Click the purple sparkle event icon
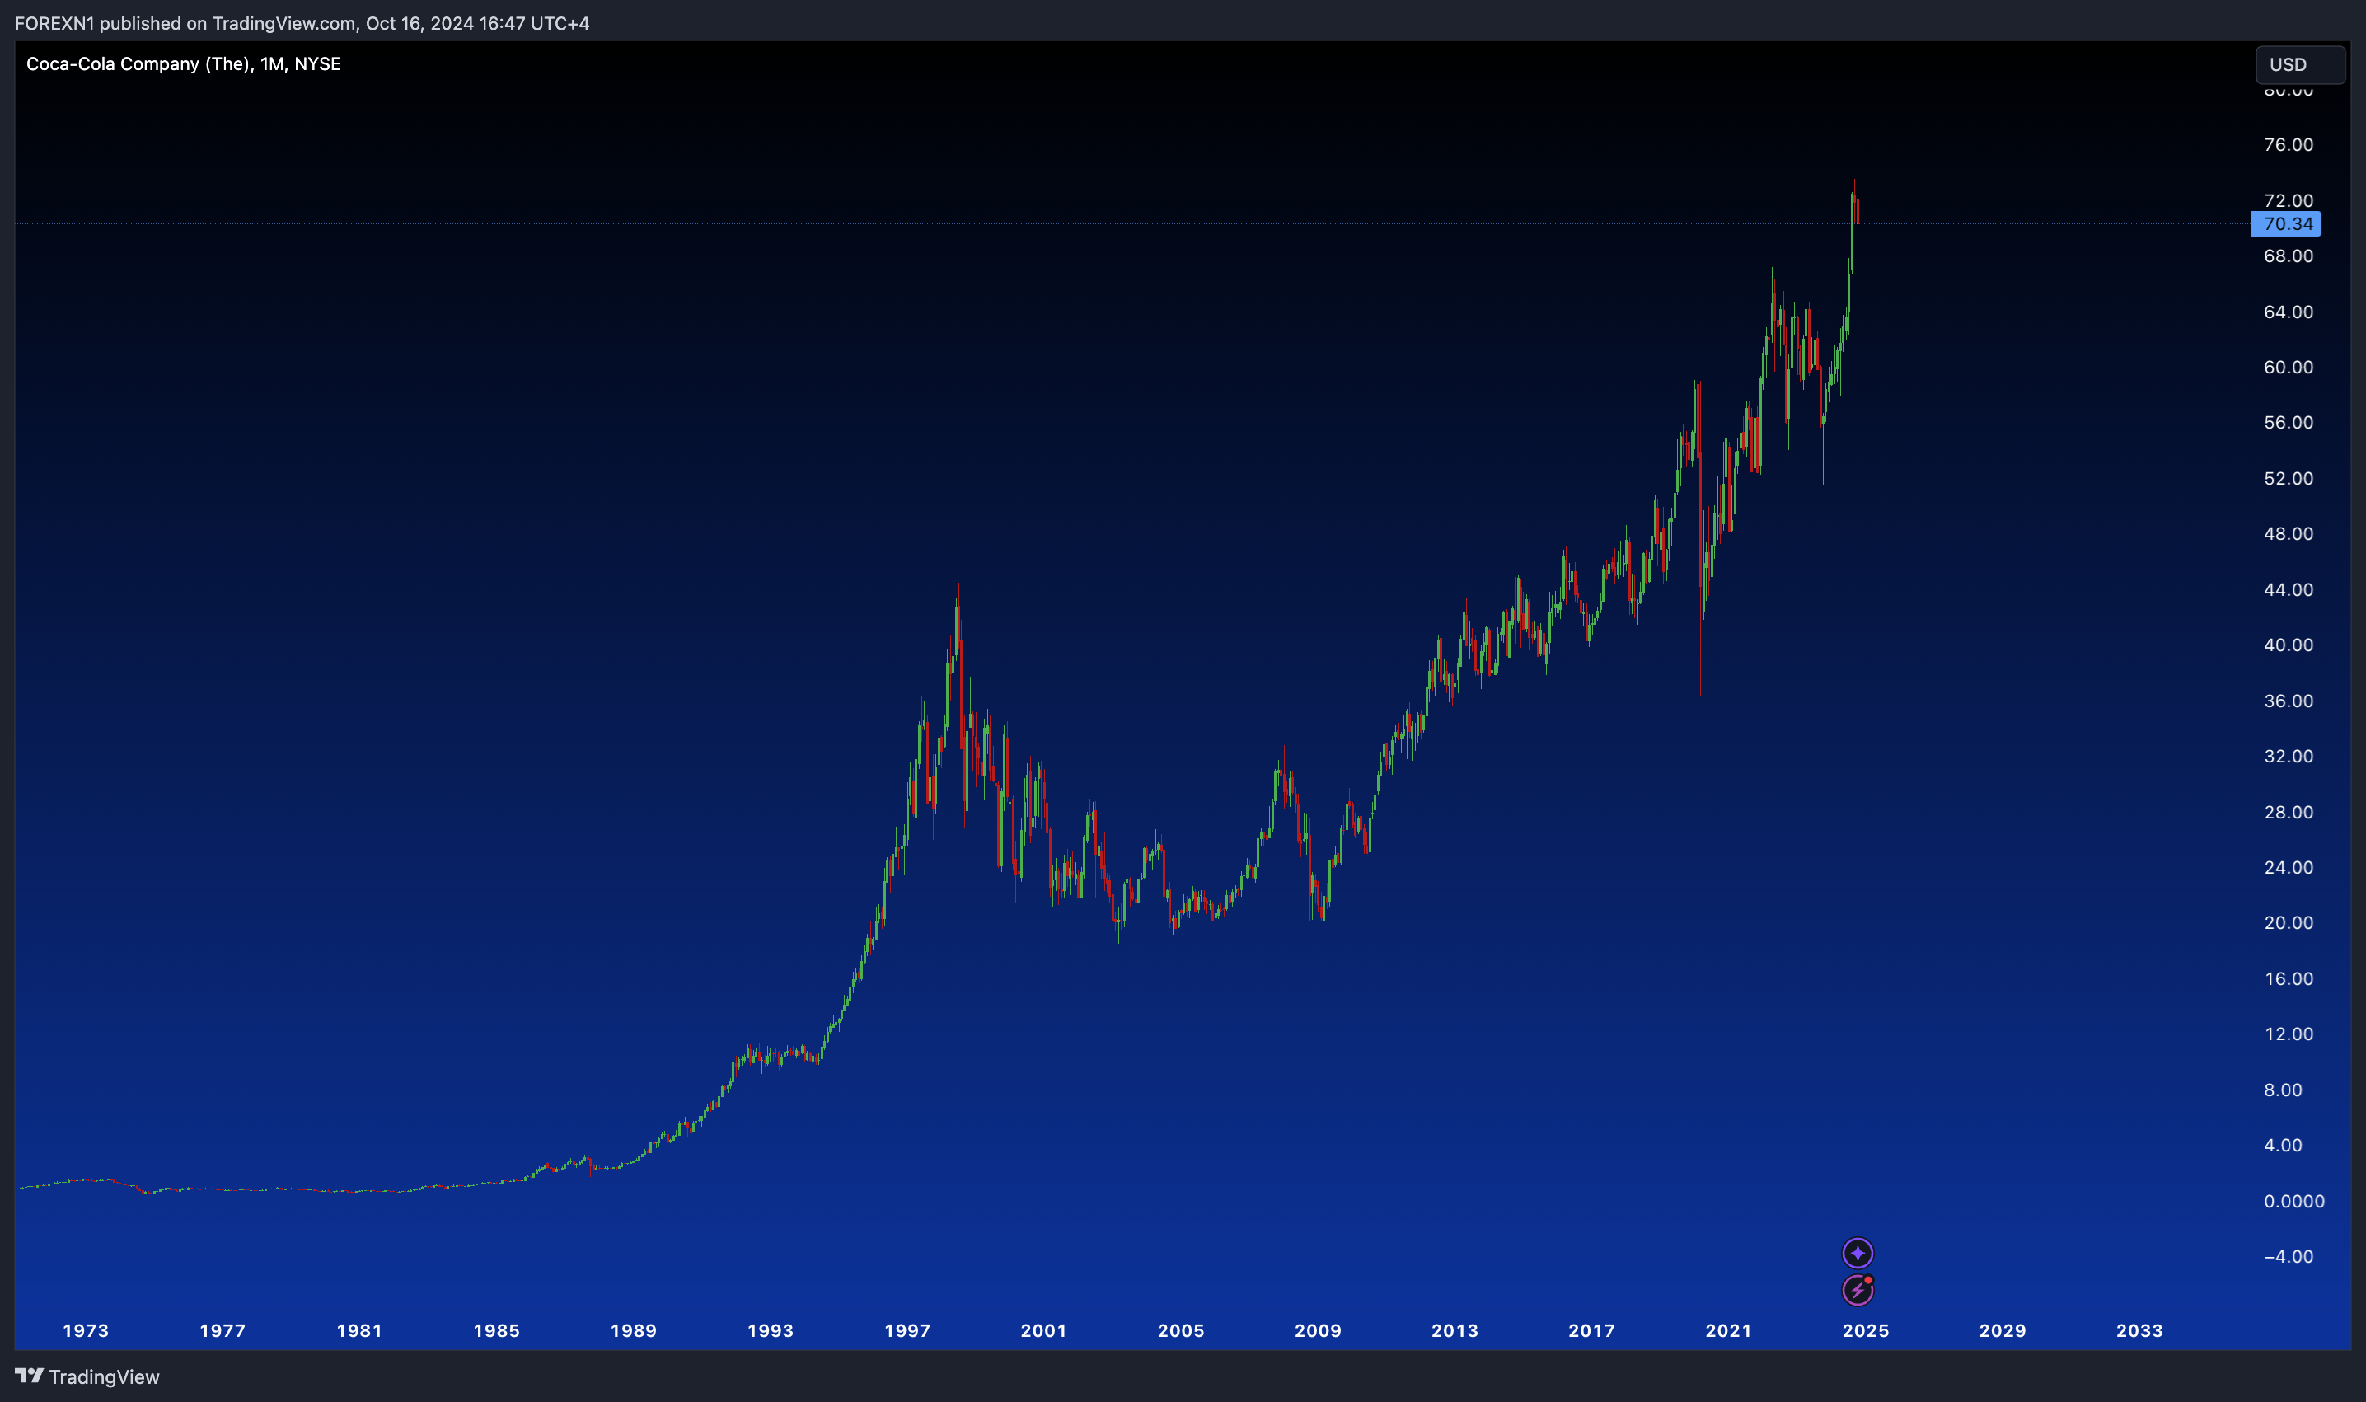2366x1402 pixels. click(1857, 1254)
